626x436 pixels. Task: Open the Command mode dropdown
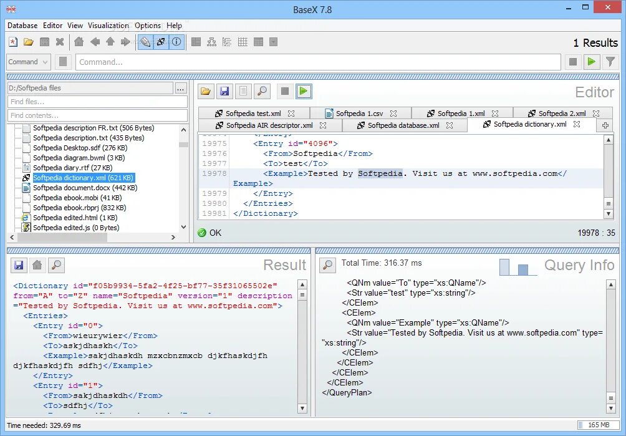pyautogui.click(x=27, y=62)
